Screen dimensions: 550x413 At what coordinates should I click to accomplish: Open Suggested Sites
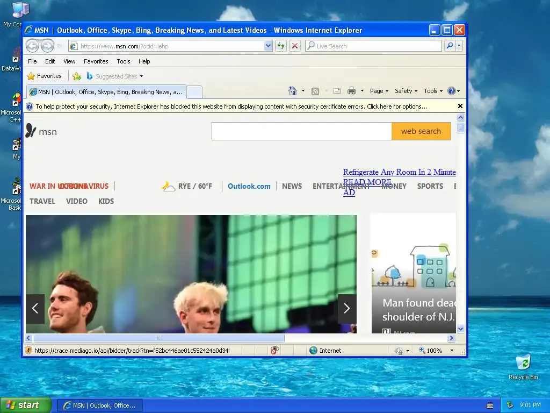pyautogui.click(x=114, y=76)
